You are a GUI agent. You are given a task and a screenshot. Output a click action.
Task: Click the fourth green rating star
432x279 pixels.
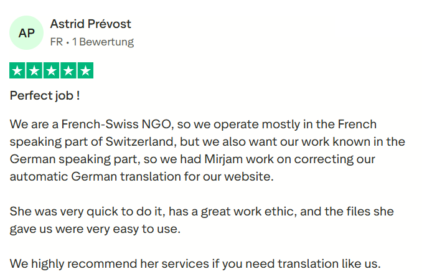point(68,70)
